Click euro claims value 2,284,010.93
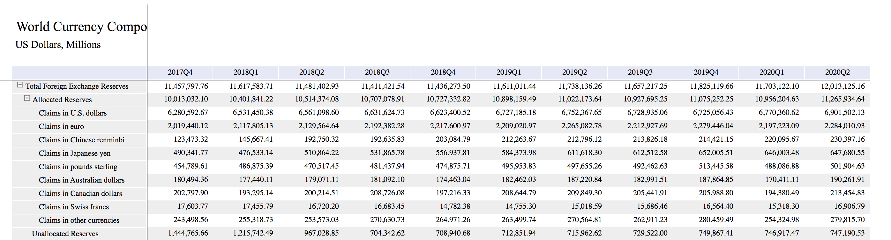This screenshot has width=891, height=240. [x=844, y=126]
